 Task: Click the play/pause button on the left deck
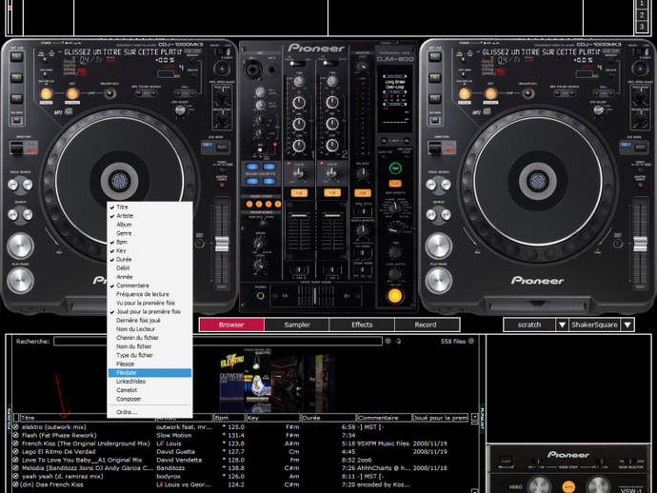(20, 279)
